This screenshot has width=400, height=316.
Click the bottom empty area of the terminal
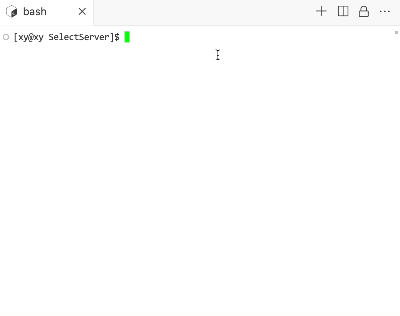click(200, 293)
